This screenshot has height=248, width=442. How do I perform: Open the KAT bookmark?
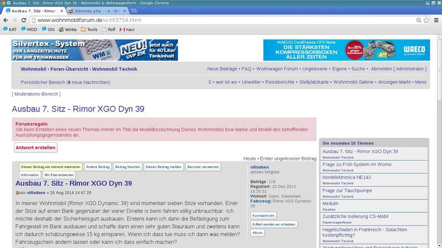10,29
